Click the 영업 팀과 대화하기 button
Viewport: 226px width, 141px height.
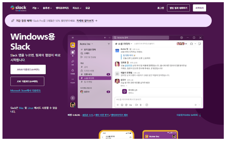(x=178, y=8)
